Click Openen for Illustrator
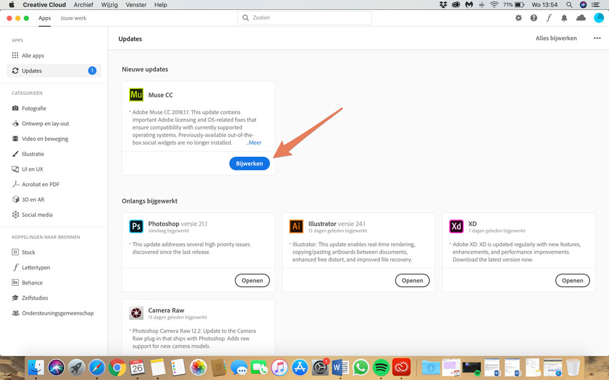 (412, 280)
